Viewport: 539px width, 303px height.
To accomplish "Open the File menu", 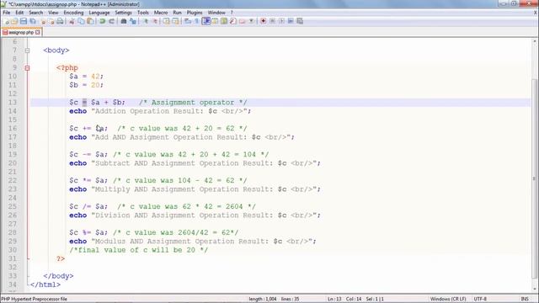I will [x=7, y=13].
